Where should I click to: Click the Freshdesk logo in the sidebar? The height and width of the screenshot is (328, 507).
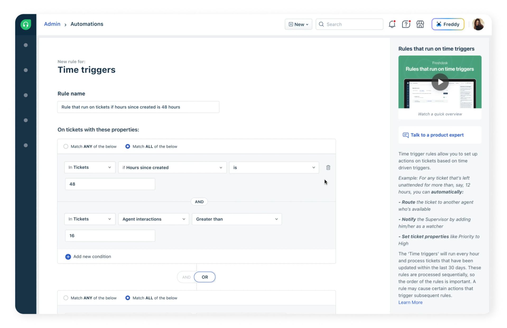coord(26,24)
